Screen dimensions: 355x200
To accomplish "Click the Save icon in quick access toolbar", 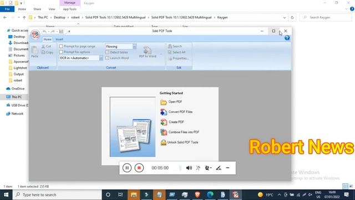I will click(61, 32).
